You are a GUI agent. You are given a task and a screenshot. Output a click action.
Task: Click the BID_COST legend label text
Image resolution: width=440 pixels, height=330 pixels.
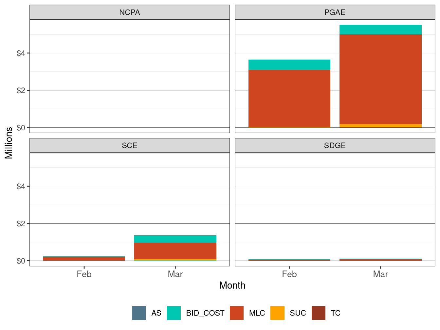(205, 313)
